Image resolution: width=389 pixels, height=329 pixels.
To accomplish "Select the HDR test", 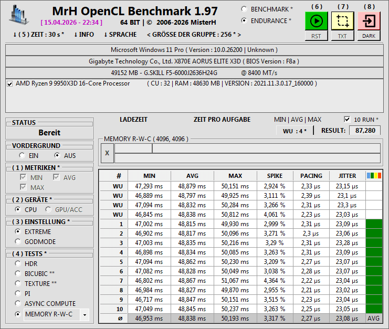I will tap(18, 263).
